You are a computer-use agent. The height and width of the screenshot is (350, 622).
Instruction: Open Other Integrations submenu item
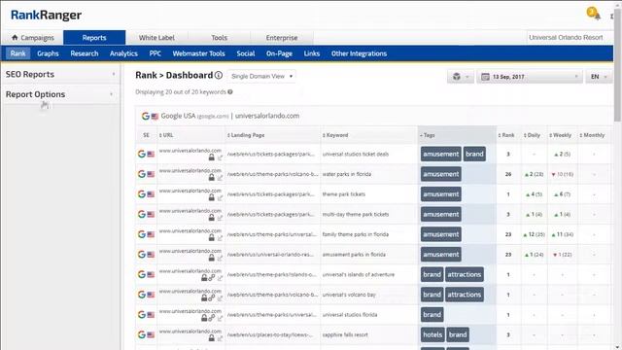(x=359, y=53)
